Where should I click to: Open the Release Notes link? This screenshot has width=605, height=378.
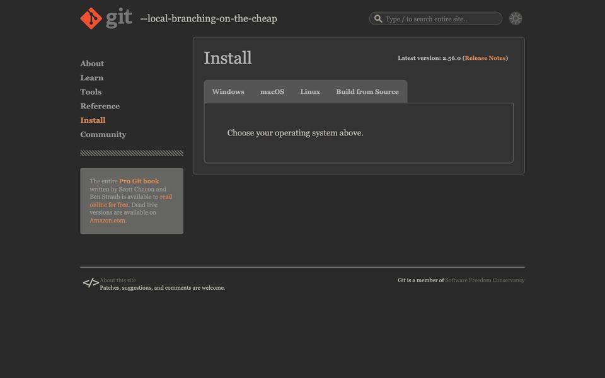pyautogui.click(x=485, y=58)
